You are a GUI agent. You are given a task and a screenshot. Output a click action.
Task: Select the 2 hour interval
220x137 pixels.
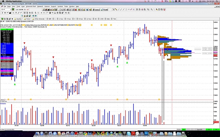pos(60,19)
